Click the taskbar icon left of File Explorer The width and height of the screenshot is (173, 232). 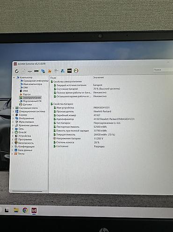click(7, 210)
